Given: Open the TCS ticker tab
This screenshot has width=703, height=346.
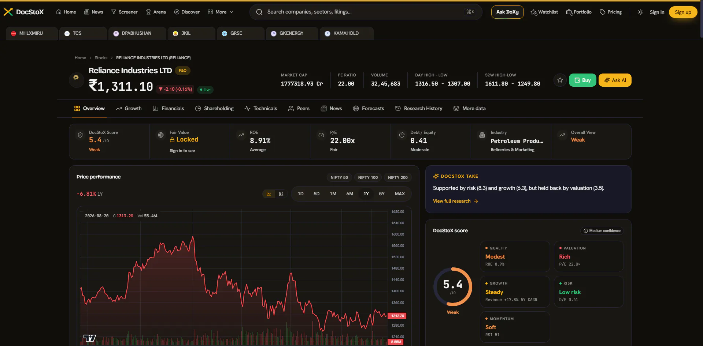Looking at the screenshot, I should (x=83, y=33).
